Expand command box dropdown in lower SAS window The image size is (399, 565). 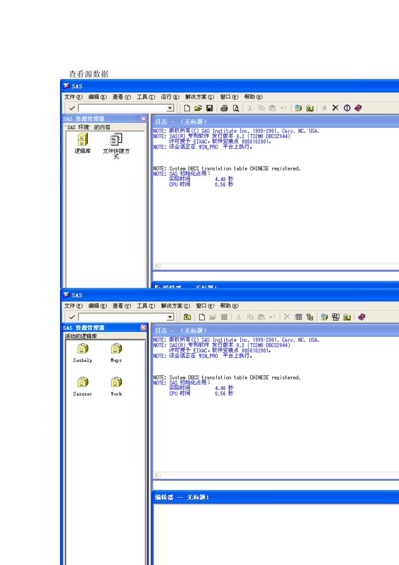[170, 317]
